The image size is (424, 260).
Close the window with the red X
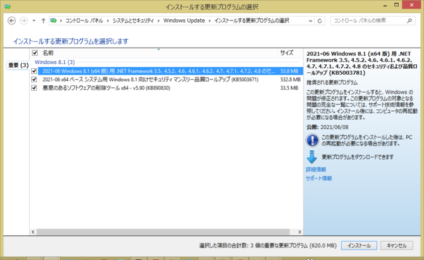411,5
